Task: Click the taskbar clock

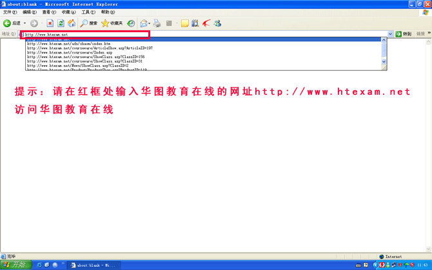Action: (x=422, y=265)
